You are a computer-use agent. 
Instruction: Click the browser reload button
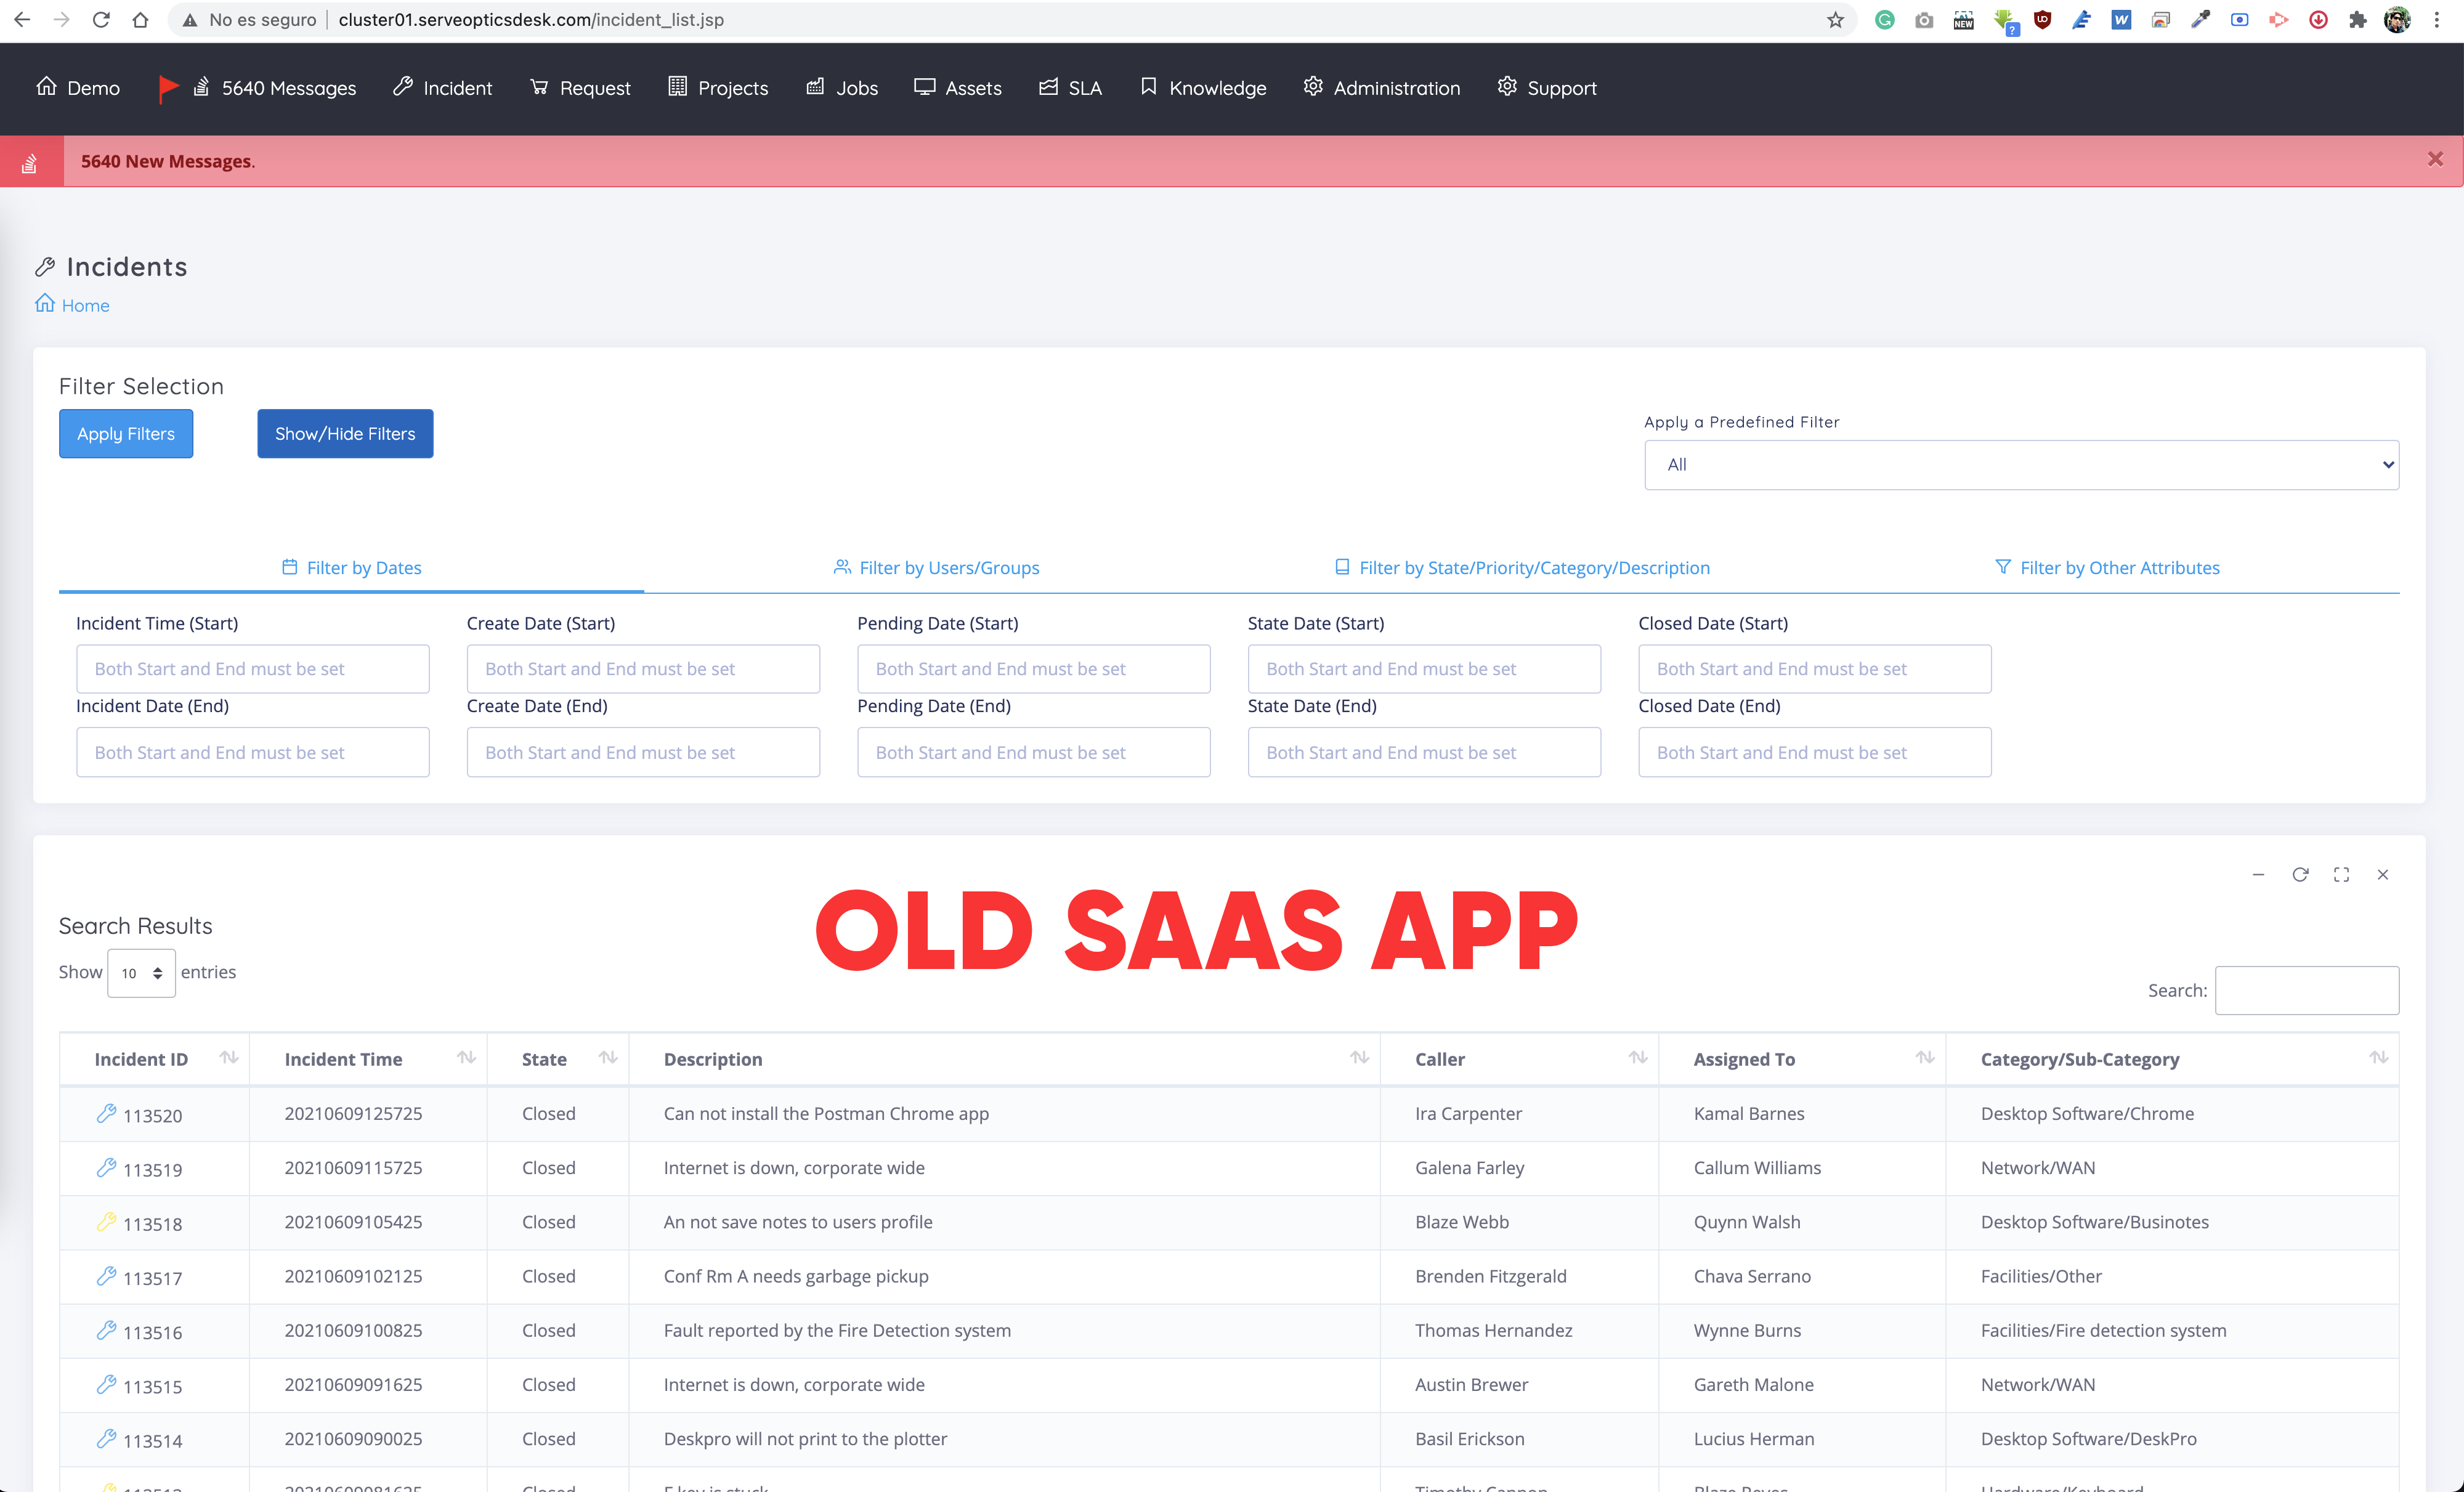101,20
